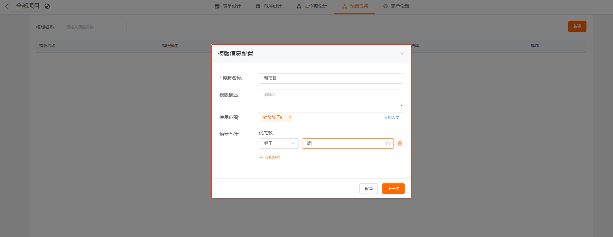This screenshot has height=237, width=613.
Task: Focus the 模版名称 field containing 新项目
Action: pyautogui.click(x=331, y=78)
